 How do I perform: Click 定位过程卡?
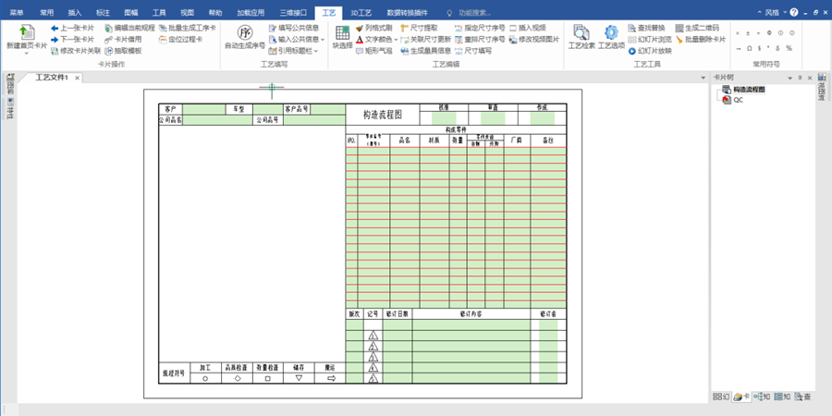181,39
